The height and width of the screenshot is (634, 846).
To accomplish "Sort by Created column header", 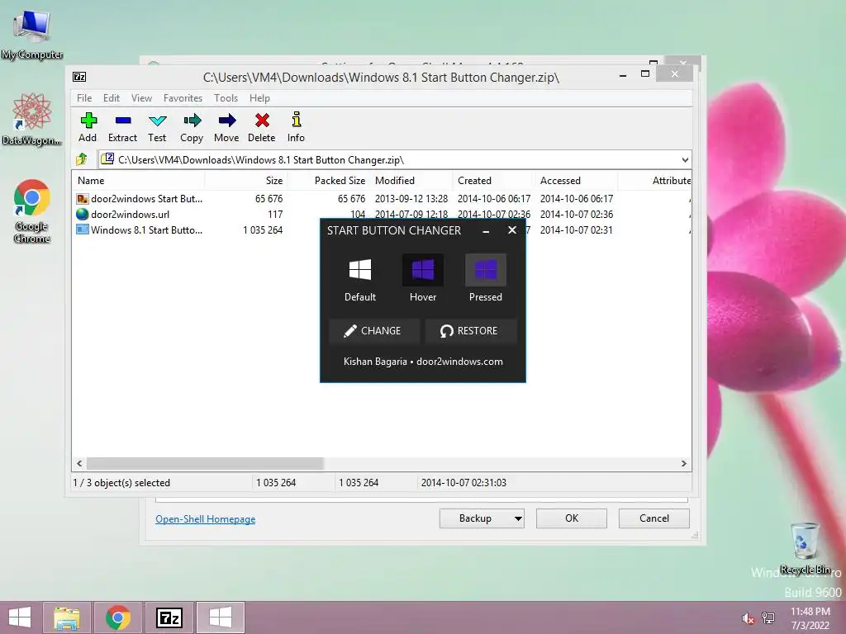I will [494, 181].
